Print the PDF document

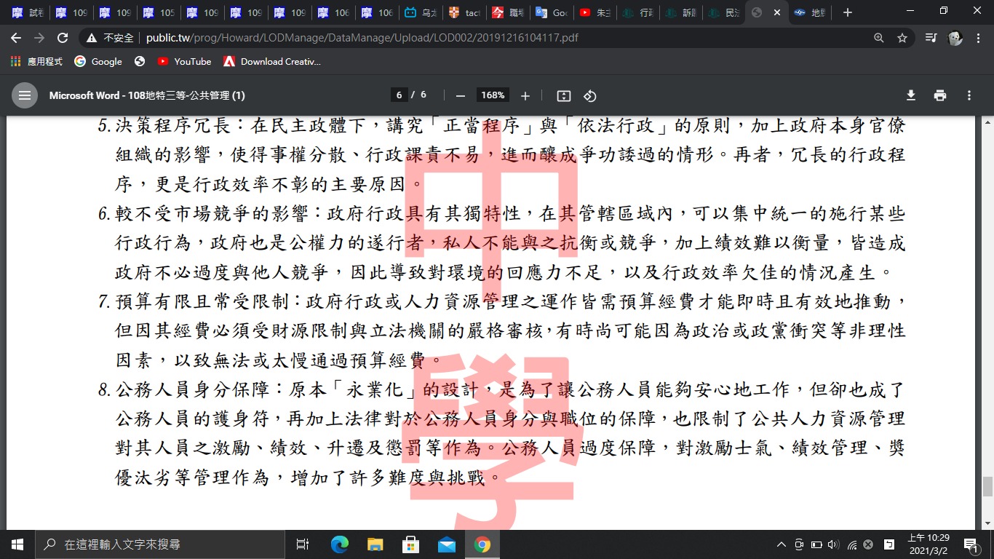[x=940, y=95]
